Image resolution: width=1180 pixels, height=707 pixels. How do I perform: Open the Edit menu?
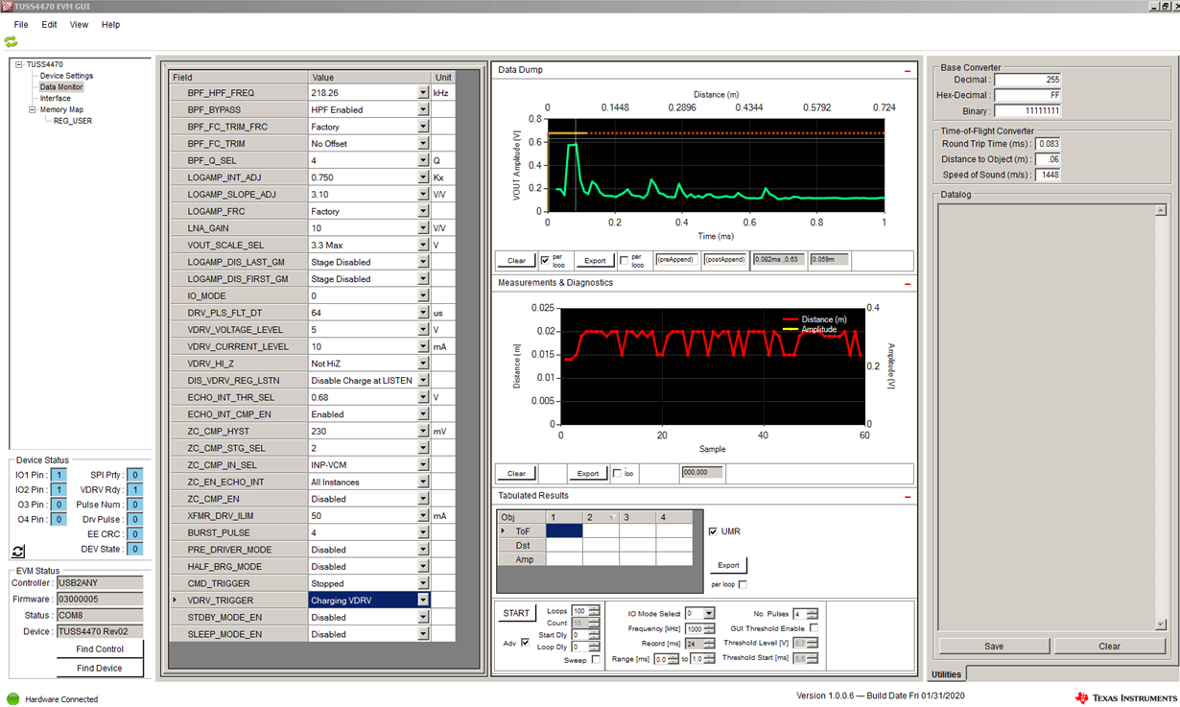pos(49,25)
